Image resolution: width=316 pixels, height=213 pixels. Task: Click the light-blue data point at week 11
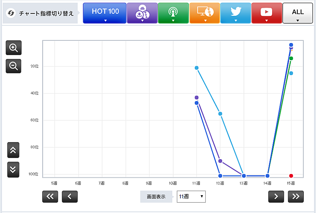point(196,68)
